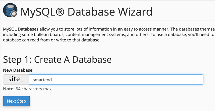Click the "New Database:" field label
Screen dimensions: 215x111
(18, 70)
